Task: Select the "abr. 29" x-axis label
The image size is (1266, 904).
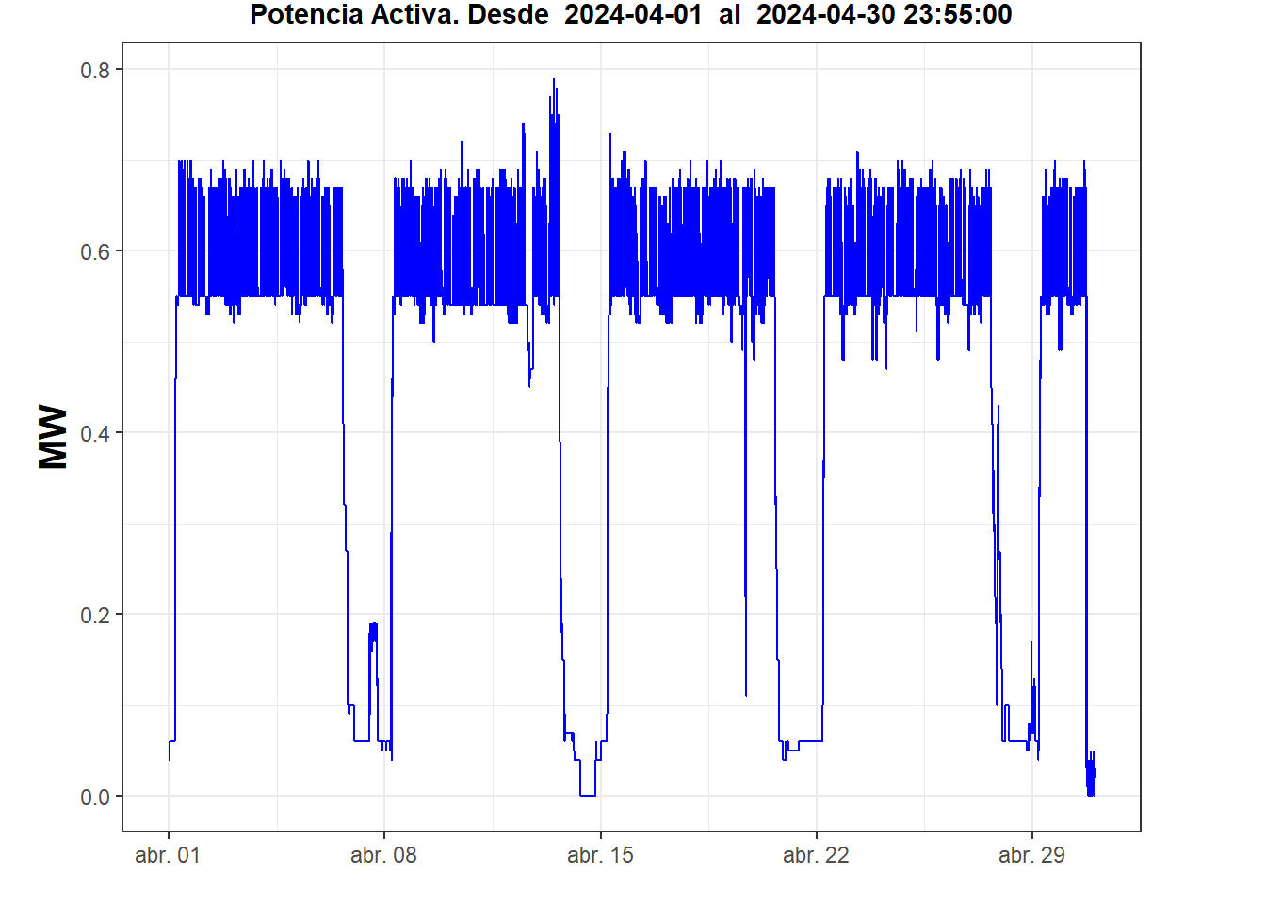Action: [1031, 855]
